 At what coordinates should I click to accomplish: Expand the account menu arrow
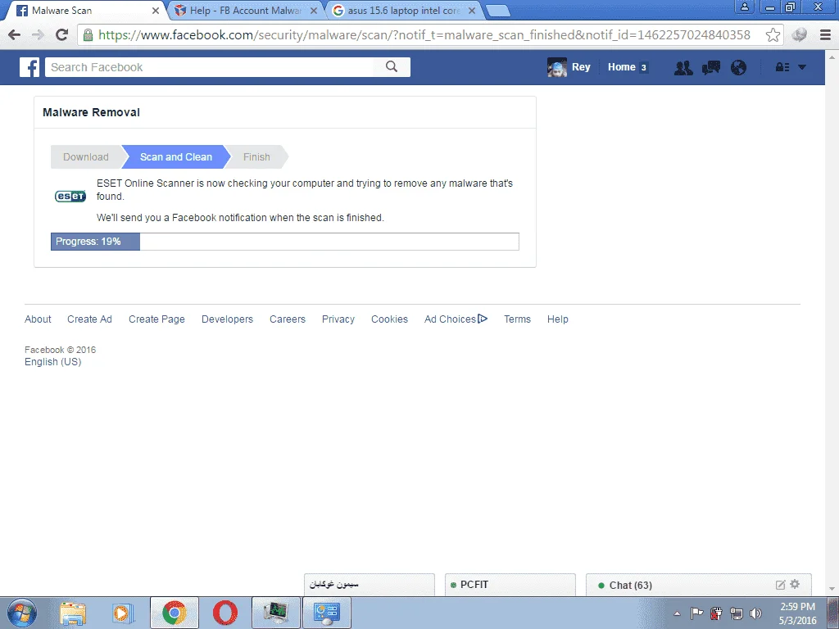tap(801, 67)
